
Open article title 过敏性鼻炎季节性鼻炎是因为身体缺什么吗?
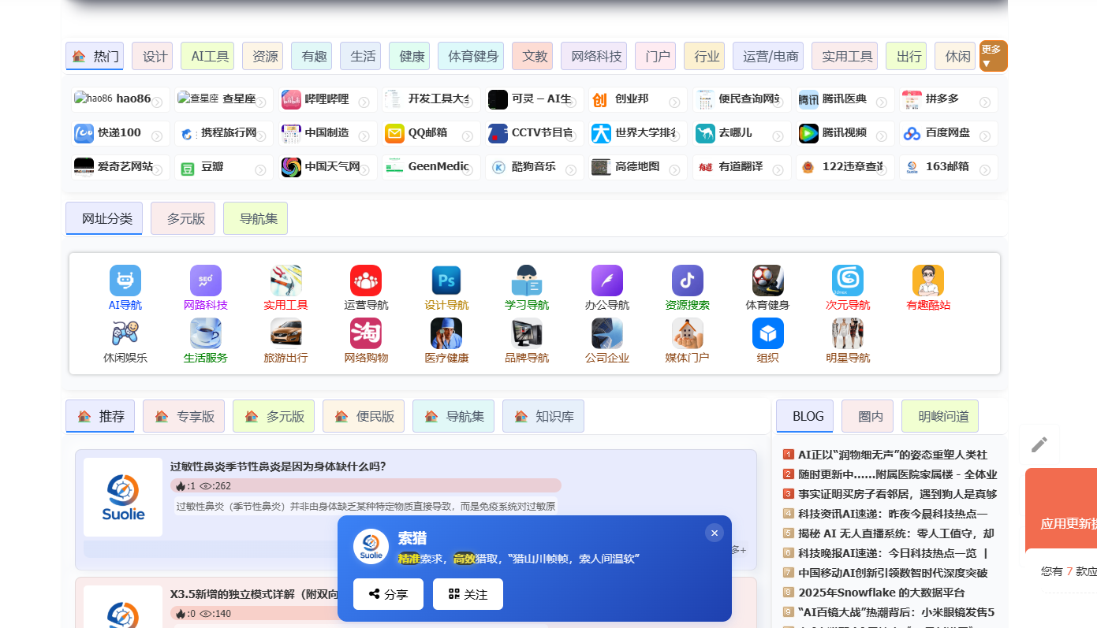tap(278, 466)
